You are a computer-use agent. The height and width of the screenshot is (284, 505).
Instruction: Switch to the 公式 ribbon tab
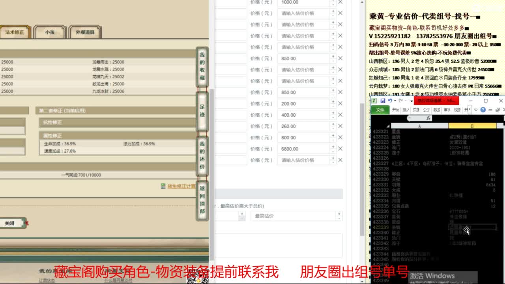(x=426, y=110)
